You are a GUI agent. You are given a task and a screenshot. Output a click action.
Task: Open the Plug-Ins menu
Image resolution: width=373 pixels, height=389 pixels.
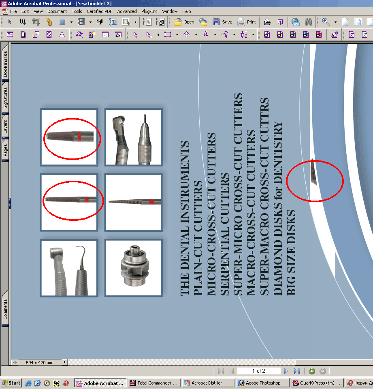pos(149,11)
